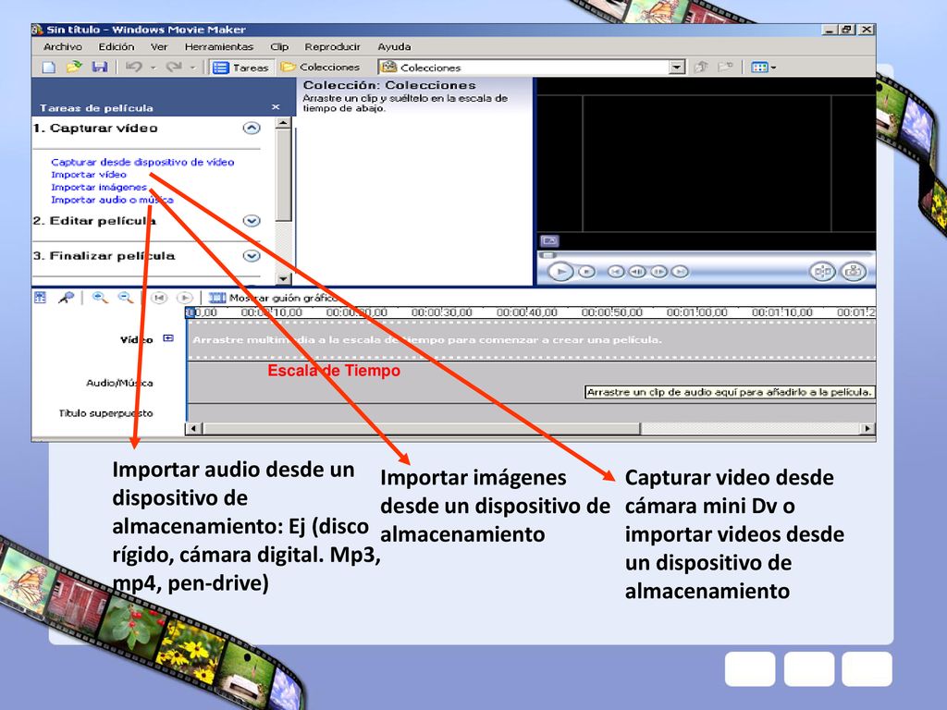The height and width of the screenshot is (710, 947).
Task: Click the tasks pane scrollbar thumb
Action: click(x=283, y=175)
